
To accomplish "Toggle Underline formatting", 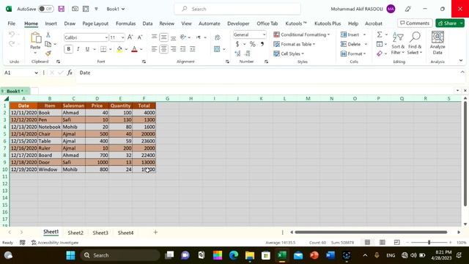I will [x=87, y=49].
